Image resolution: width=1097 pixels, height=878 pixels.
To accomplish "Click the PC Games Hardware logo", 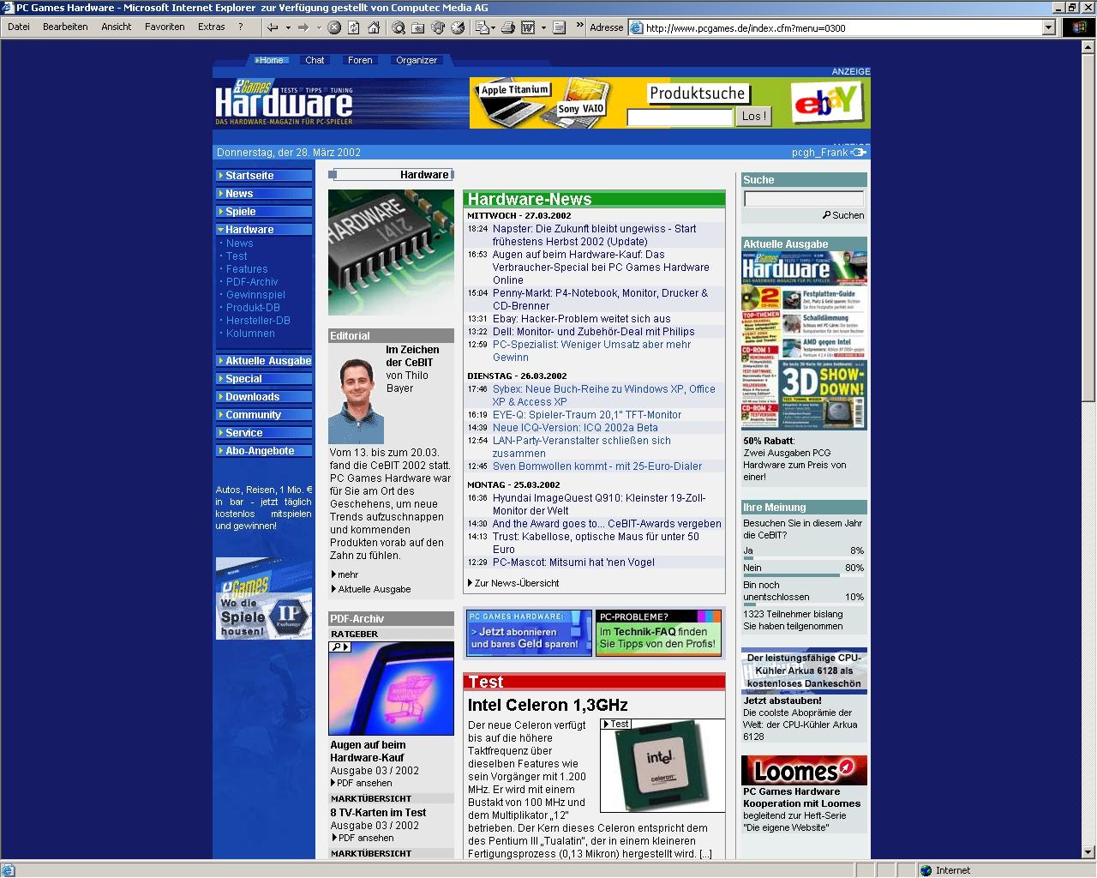I will 284,102.
